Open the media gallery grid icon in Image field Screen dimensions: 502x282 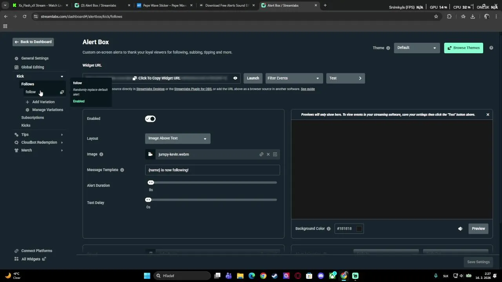(275, 154)
